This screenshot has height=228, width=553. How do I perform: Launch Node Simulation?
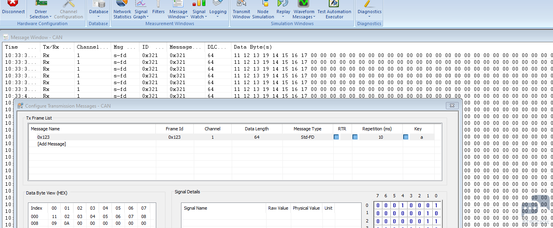[263, 10]
